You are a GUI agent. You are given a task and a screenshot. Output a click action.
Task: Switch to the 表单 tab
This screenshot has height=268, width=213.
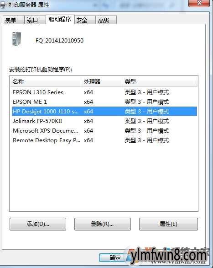tap(13, 20)
